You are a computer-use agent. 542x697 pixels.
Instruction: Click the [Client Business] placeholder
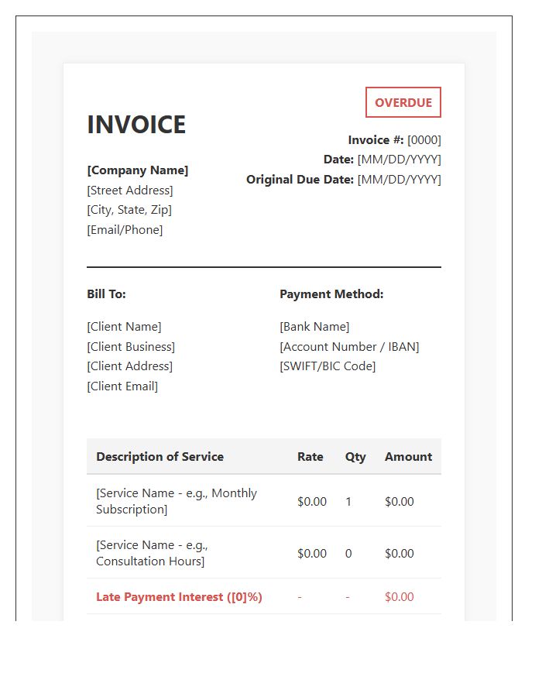coord(131,347)
